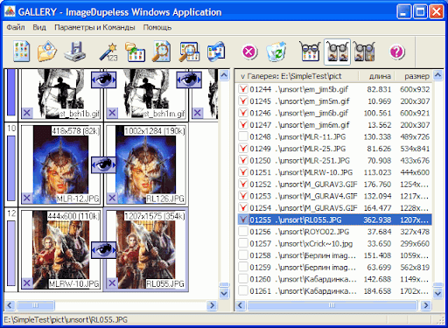Click thumbnail pane scroll down arrow
Viewport: 448px width, 328px height.
tap(224, 293)
